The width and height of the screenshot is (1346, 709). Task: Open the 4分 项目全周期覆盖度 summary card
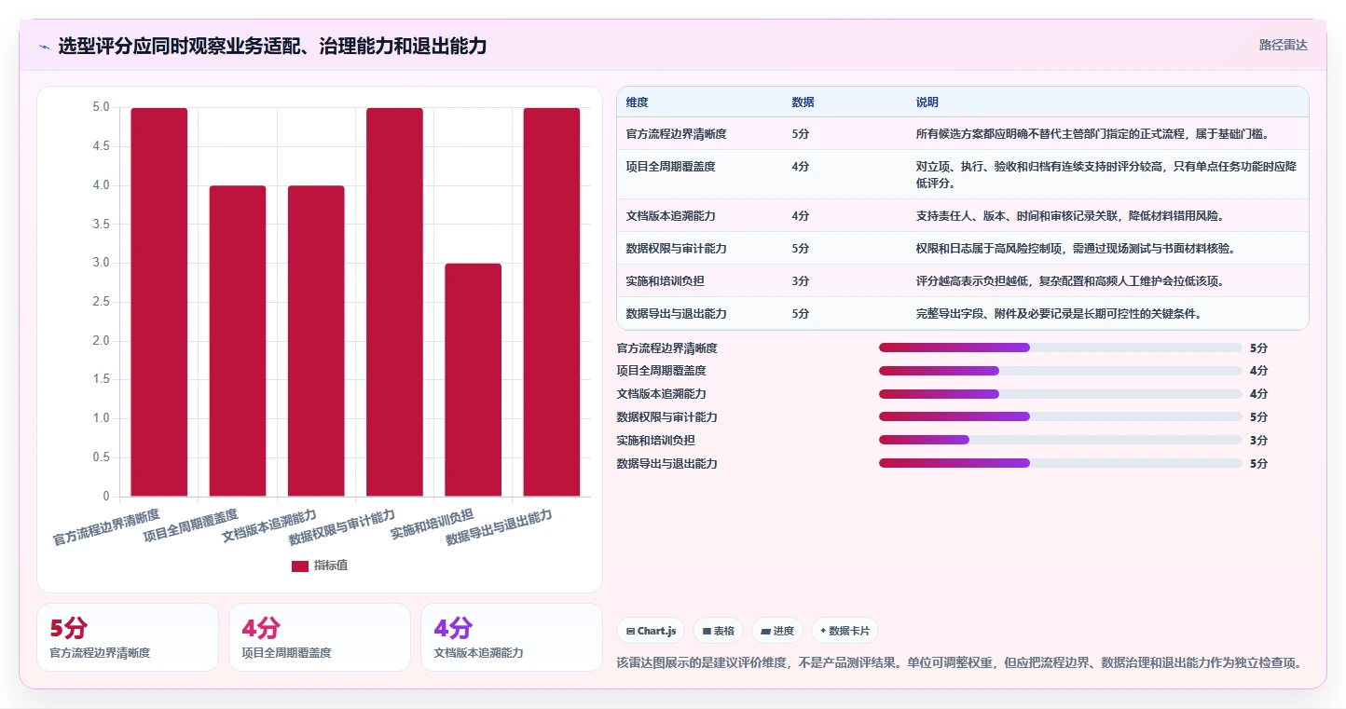click(x=320, y=637)
